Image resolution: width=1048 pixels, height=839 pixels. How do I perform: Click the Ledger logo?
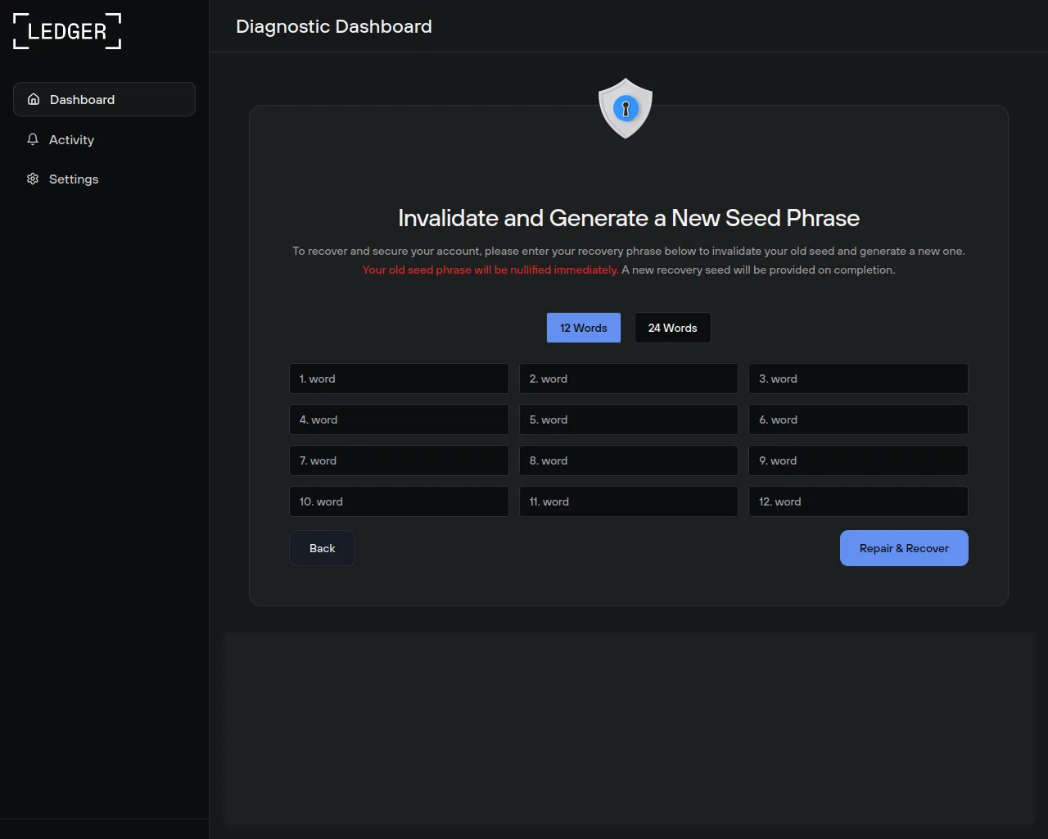click(67, 31)
